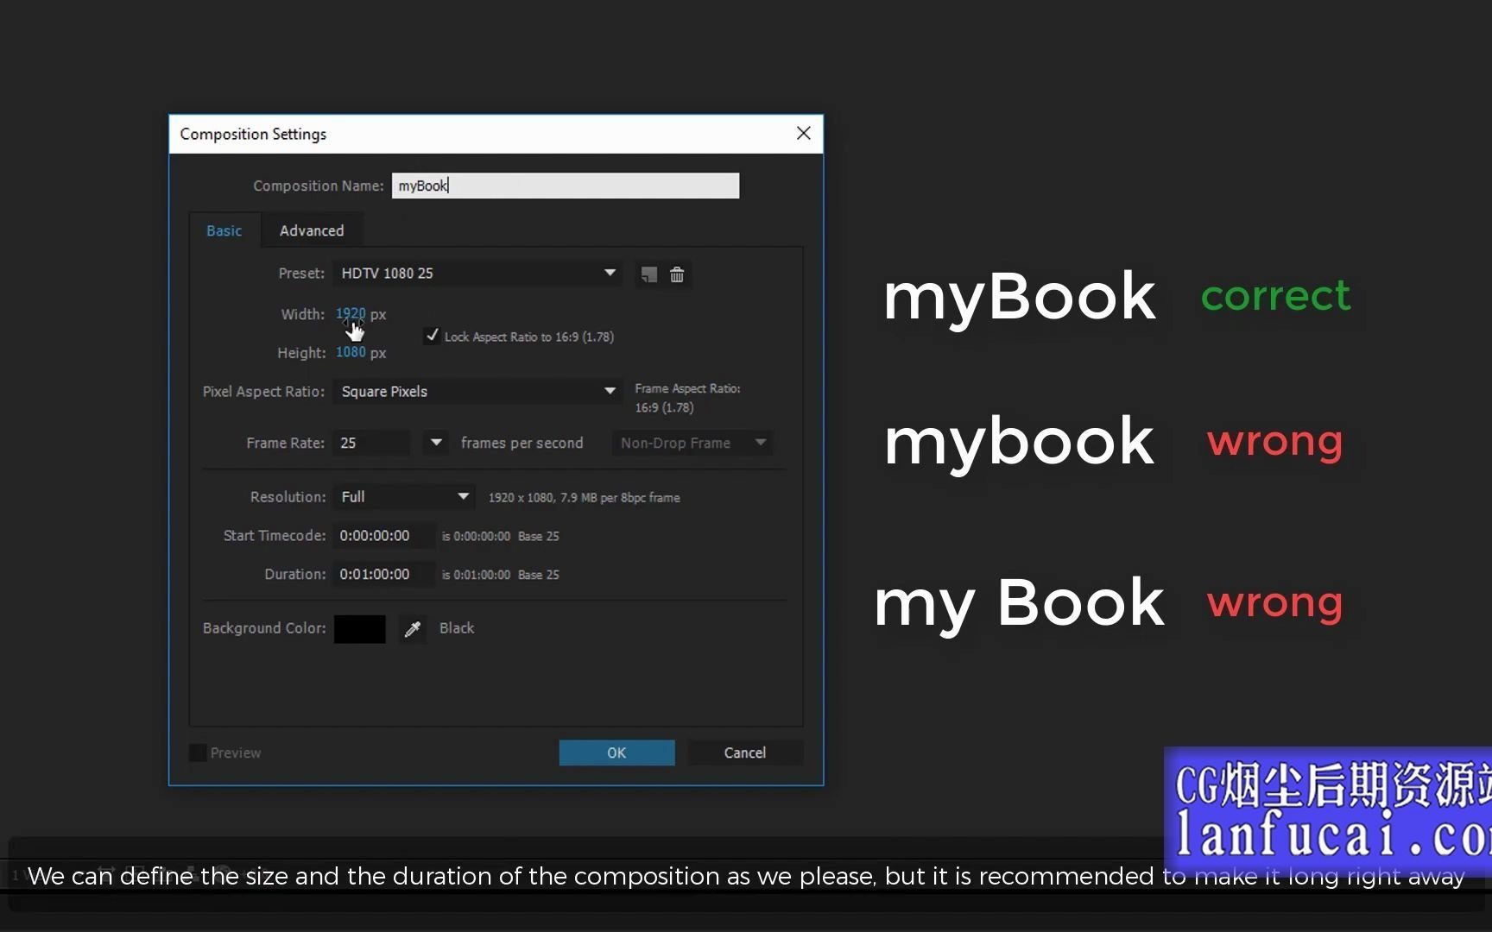Open the Non-Drop Frame dropdown
The image size is (1492, 932).
(692, 443)
